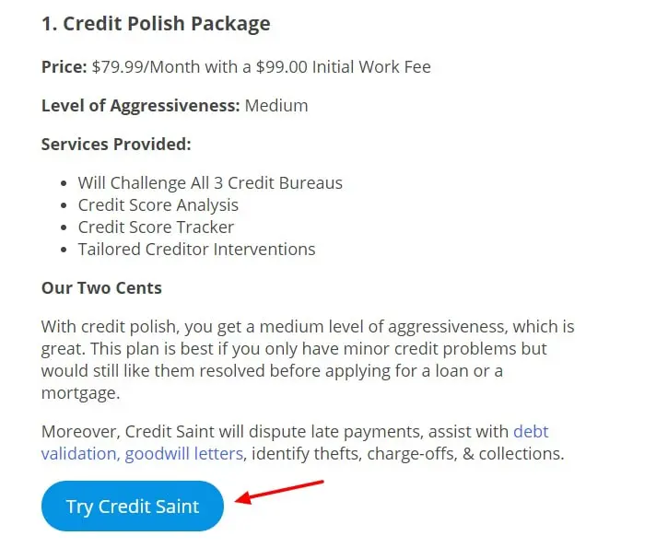Click the 'Level of Aggressiveness:' label

point(140,105)
